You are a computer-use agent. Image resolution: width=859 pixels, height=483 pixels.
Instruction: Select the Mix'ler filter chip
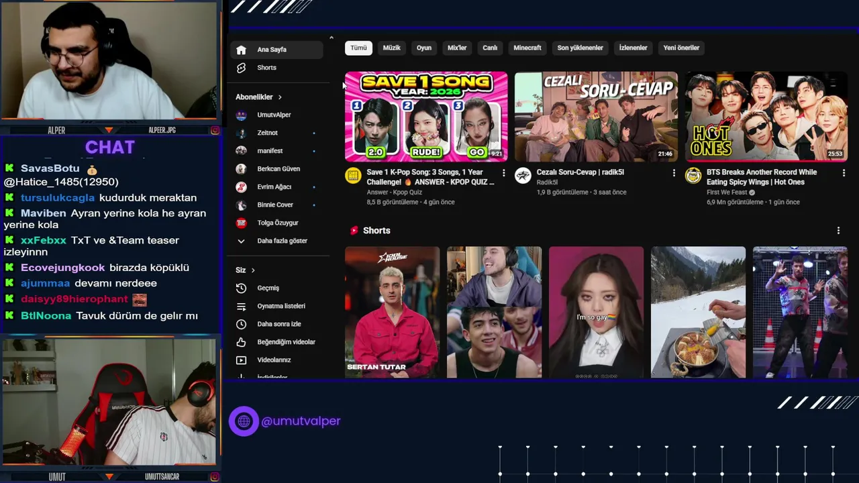457,48
